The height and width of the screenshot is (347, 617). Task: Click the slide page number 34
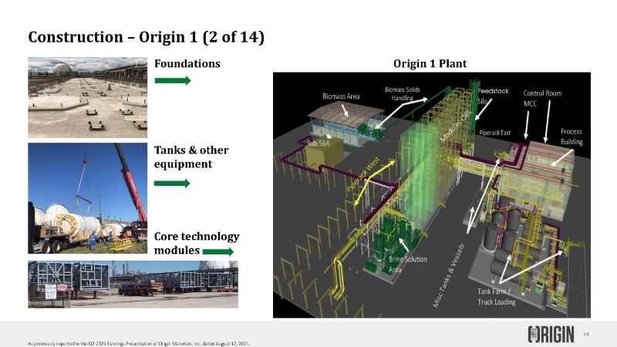click(586, 334)
